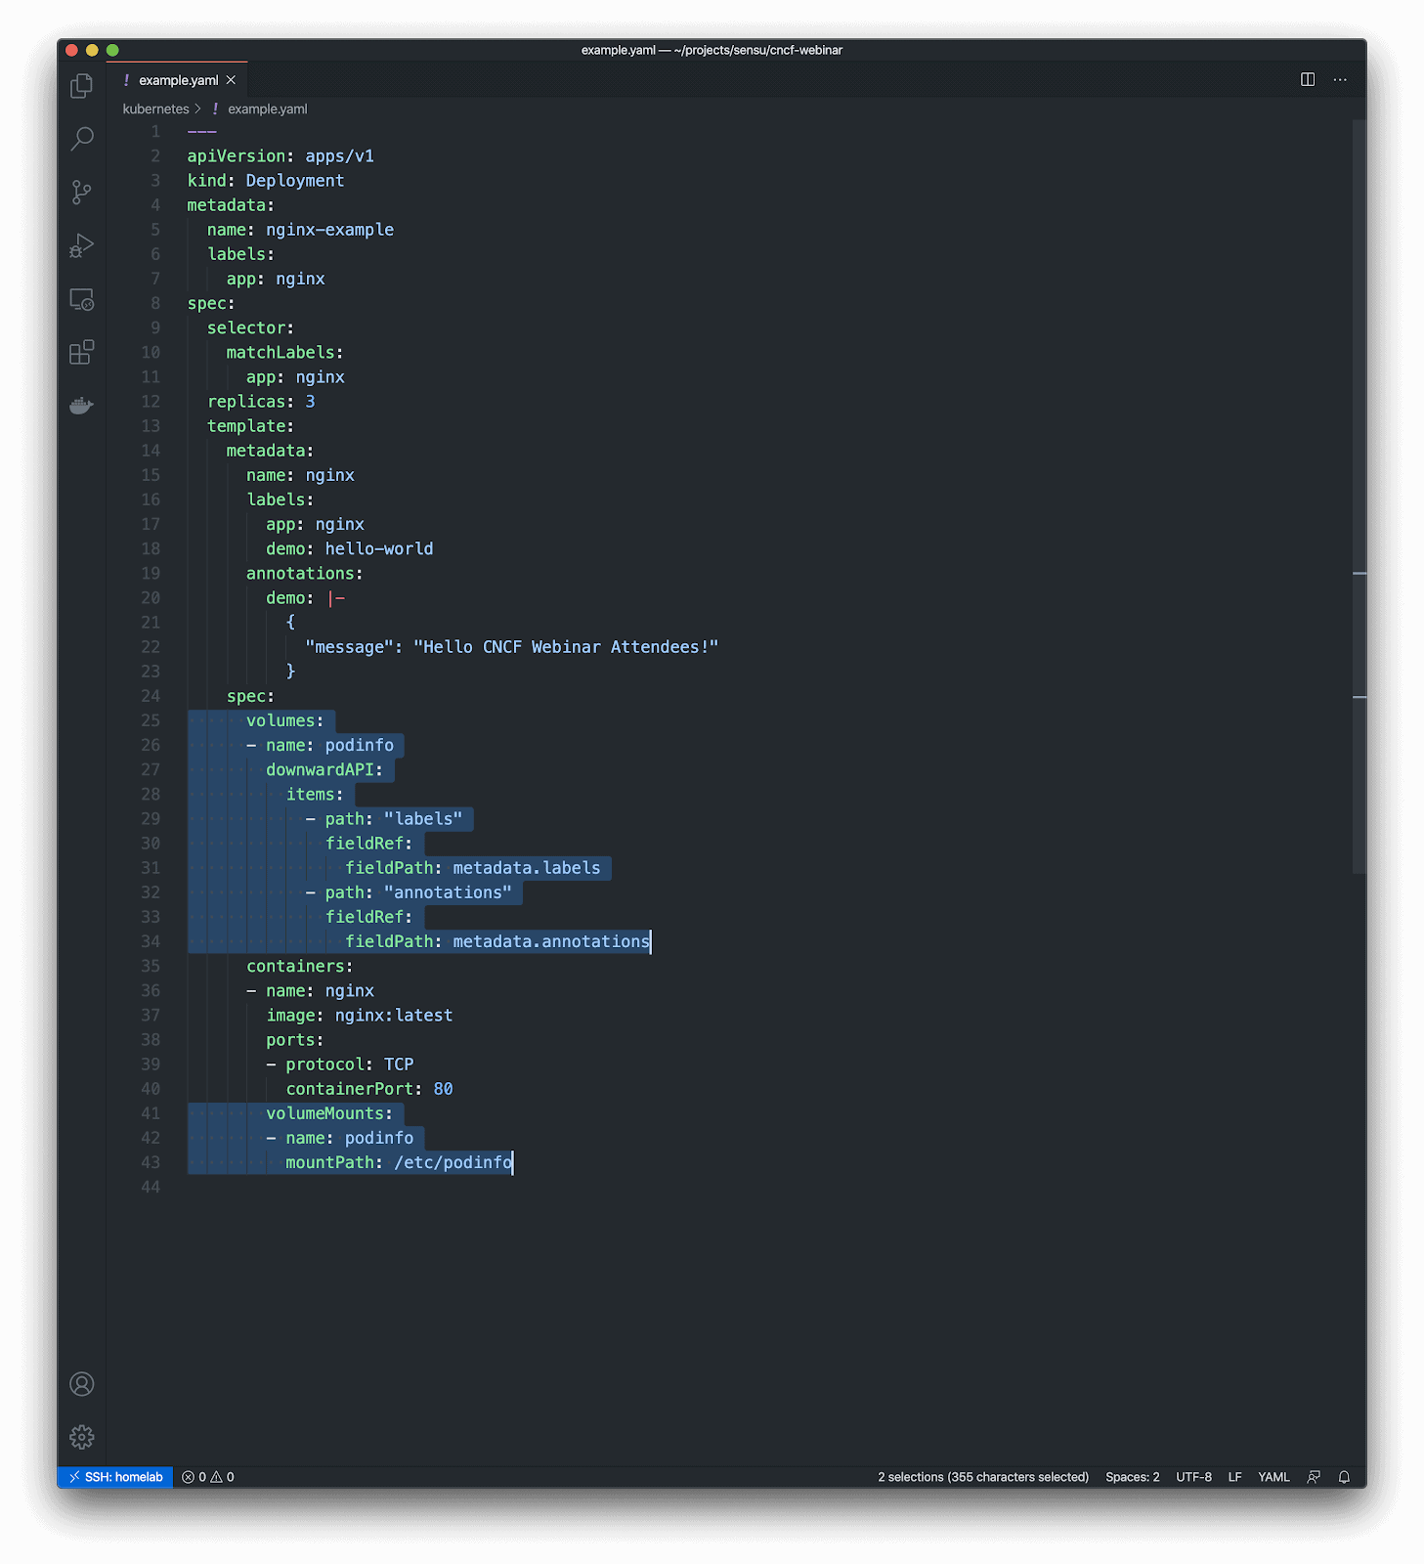
Task: Click the 'annotations:' key on line 19
Action: coord(305,574)
